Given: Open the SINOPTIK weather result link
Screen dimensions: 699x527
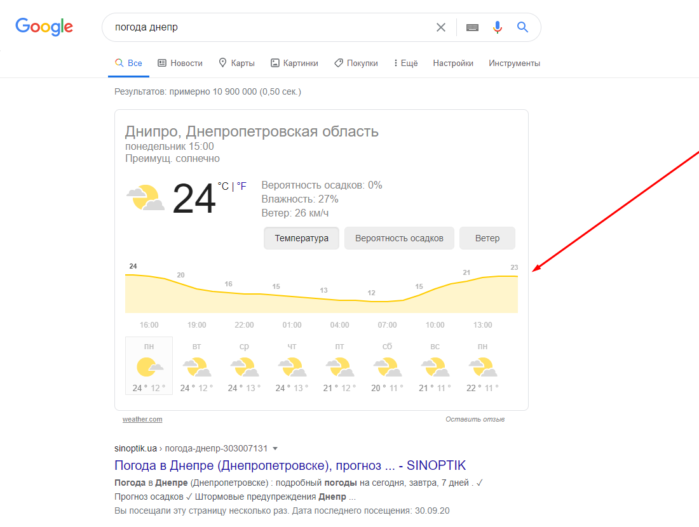Looking at the screenshot, I should tap(290, 465).
